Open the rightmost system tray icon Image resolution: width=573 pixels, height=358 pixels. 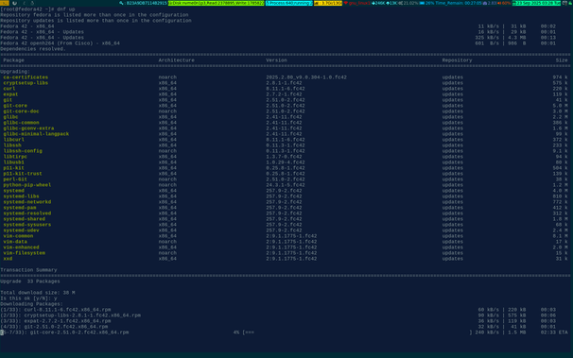(570, 3)
